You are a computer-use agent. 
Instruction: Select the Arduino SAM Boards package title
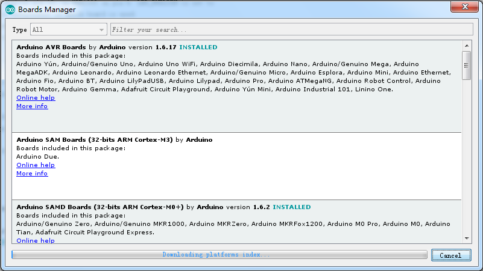click(x=95, y=139)
